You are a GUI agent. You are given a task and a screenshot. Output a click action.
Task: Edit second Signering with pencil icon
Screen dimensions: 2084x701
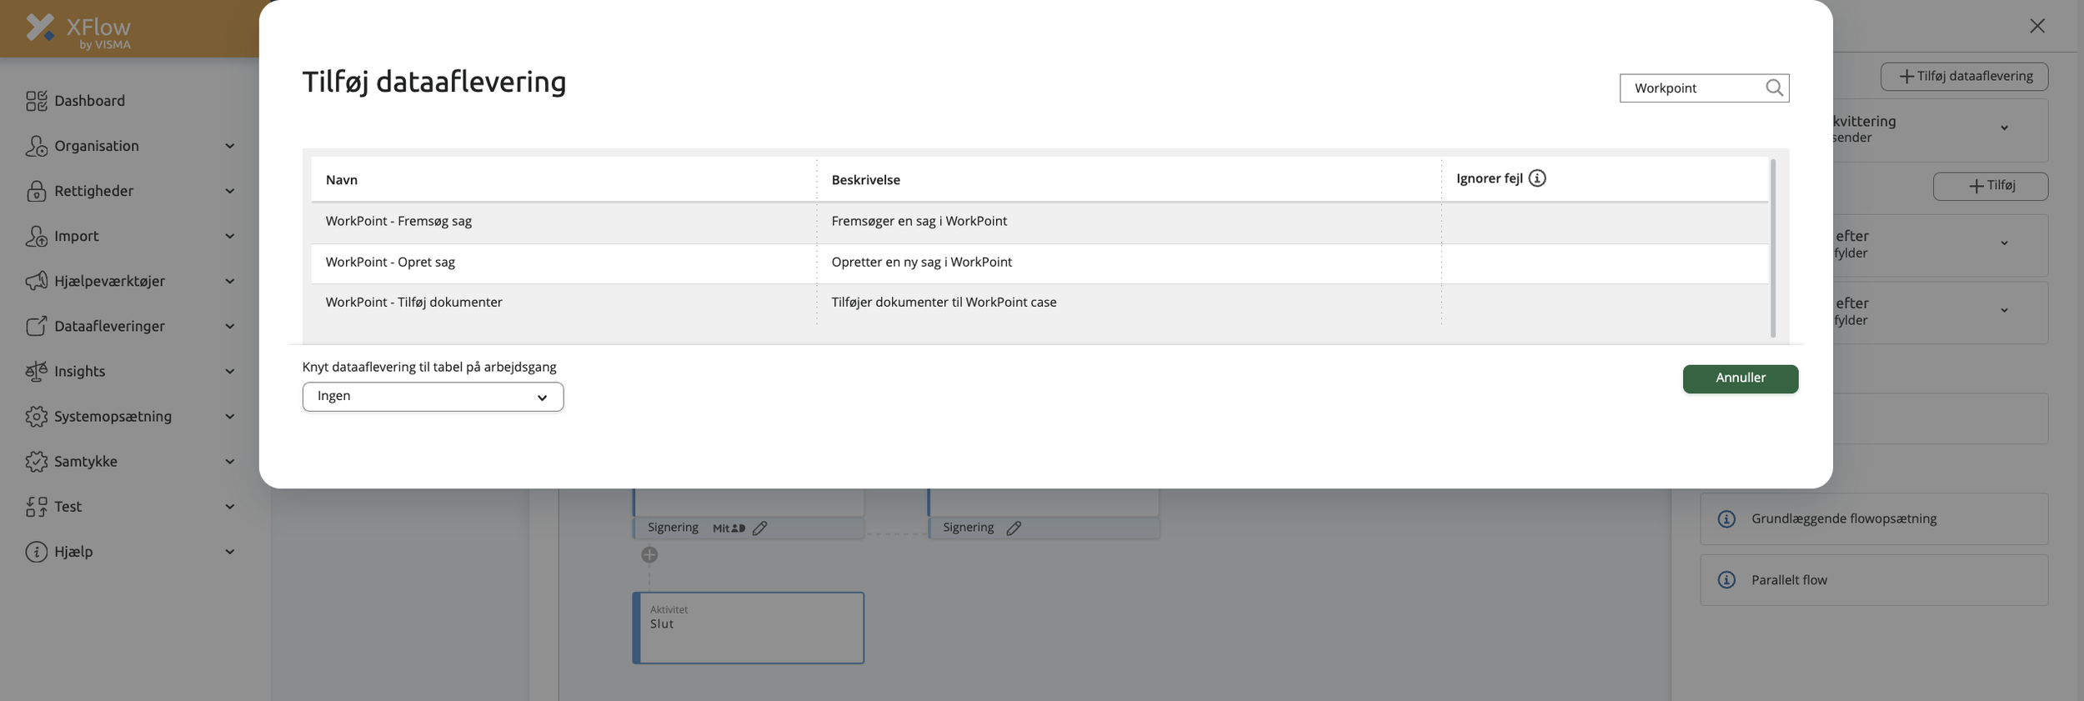1014,528
